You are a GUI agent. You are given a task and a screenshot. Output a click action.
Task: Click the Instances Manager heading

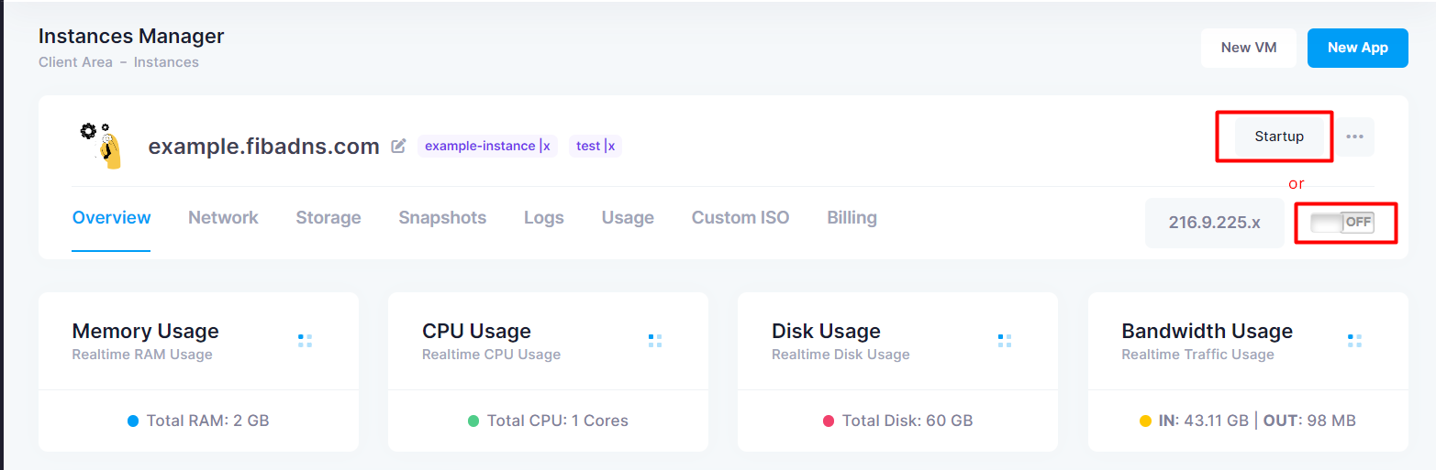click(x=131, y=37)
